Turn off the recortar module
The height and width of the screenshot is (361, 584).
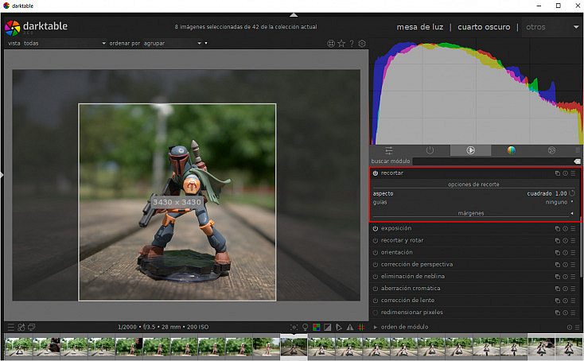(x=376, y=173)
